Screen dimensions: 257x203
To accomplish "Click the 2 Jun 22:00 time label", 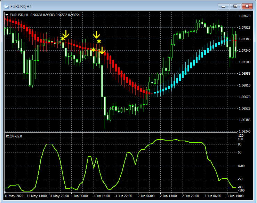I will pyautogui.click(x=191, y=196).
